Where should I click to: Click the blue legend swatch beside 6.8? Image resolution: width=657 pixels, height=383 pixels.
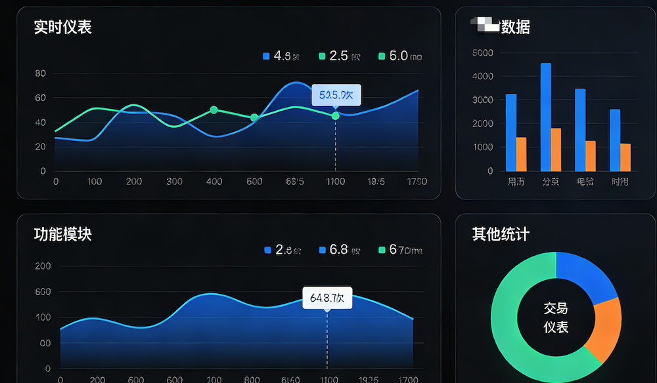[322, 250]
